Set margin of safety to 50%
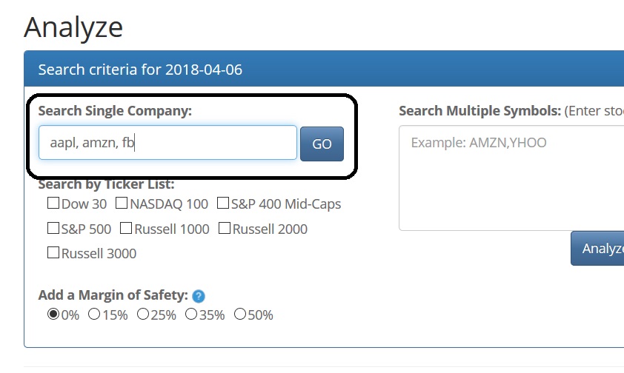This screenshot has width=624, height=373. (x=240, y=315)
